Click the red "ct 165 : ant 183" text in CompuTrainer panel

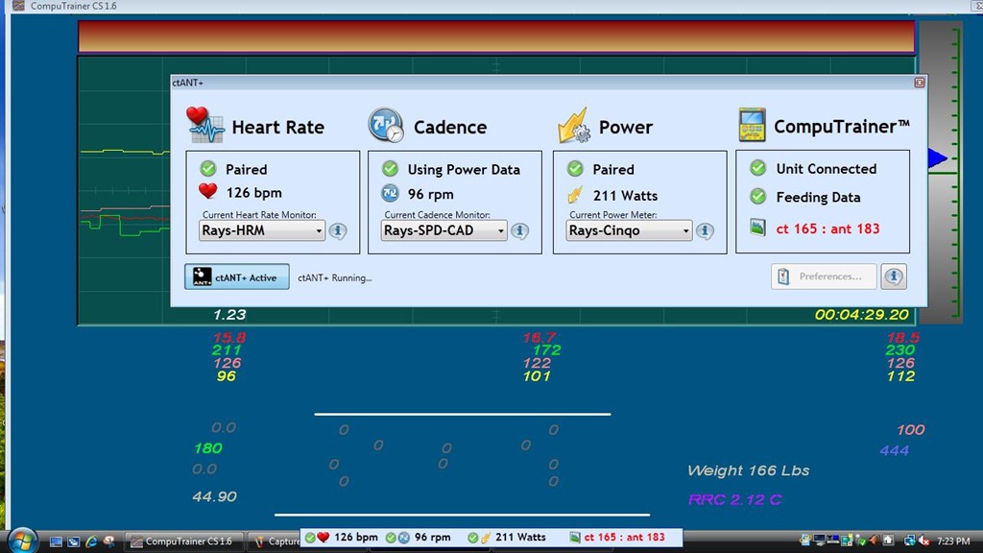point(827,228)
